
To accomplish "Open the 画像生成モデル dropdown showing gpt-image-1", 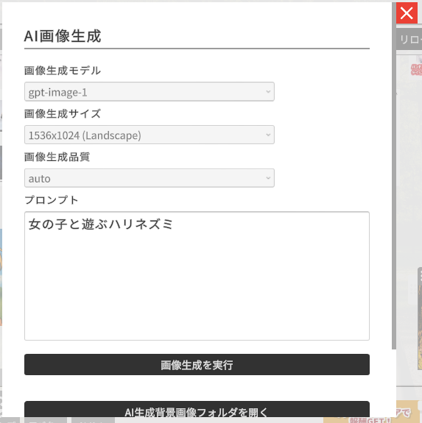I will [150, 92].
